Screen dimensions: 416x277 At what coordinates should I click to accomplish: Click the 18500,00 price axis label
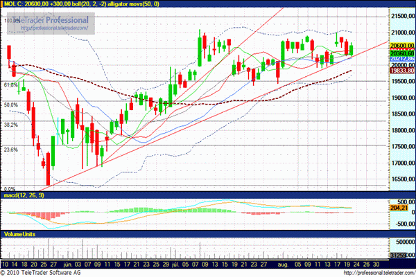click(x=403, y=114)
